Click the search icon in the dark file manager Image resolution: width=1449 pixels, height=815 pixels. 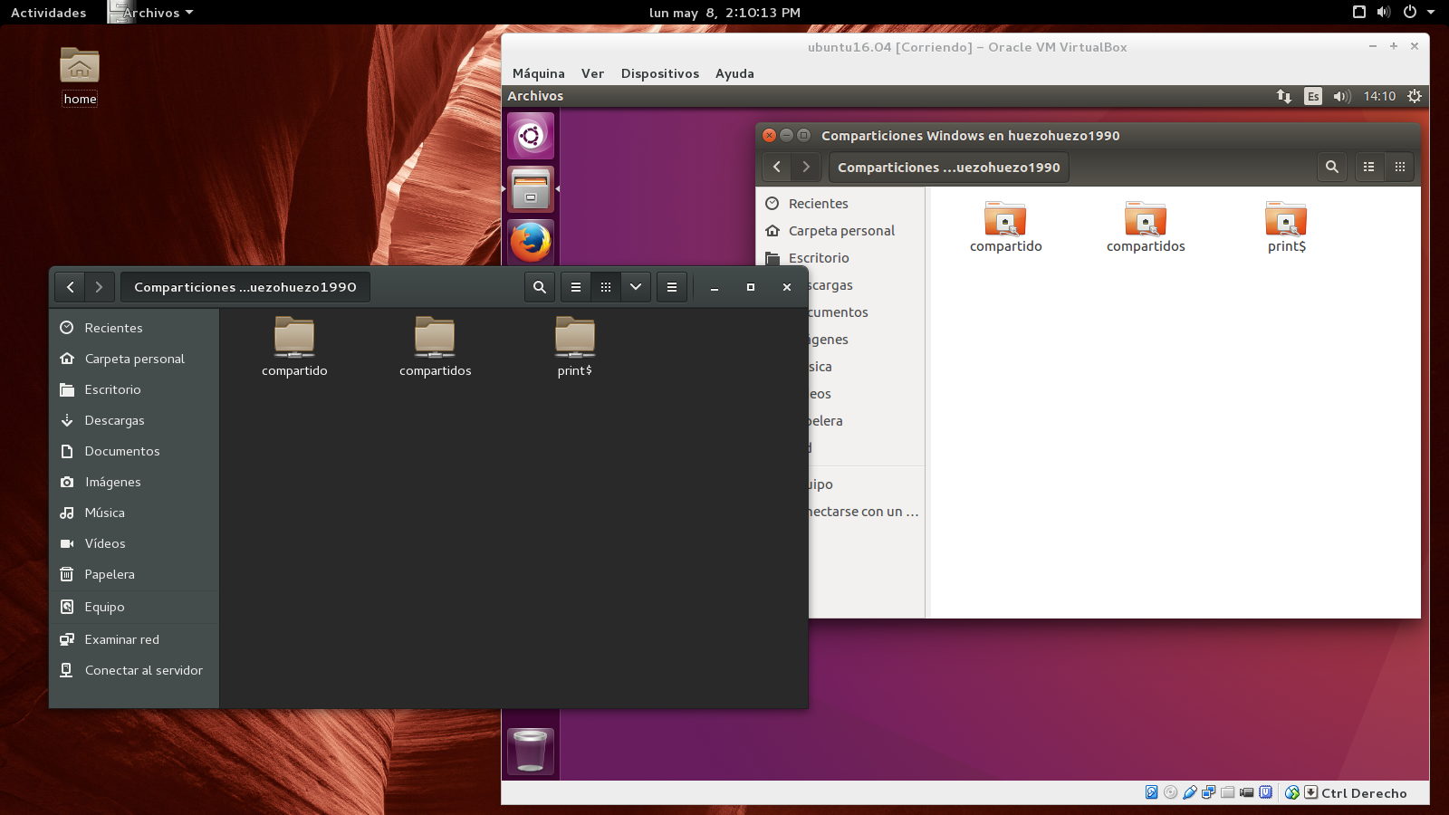pyautogui.click(x=540, y=287)
